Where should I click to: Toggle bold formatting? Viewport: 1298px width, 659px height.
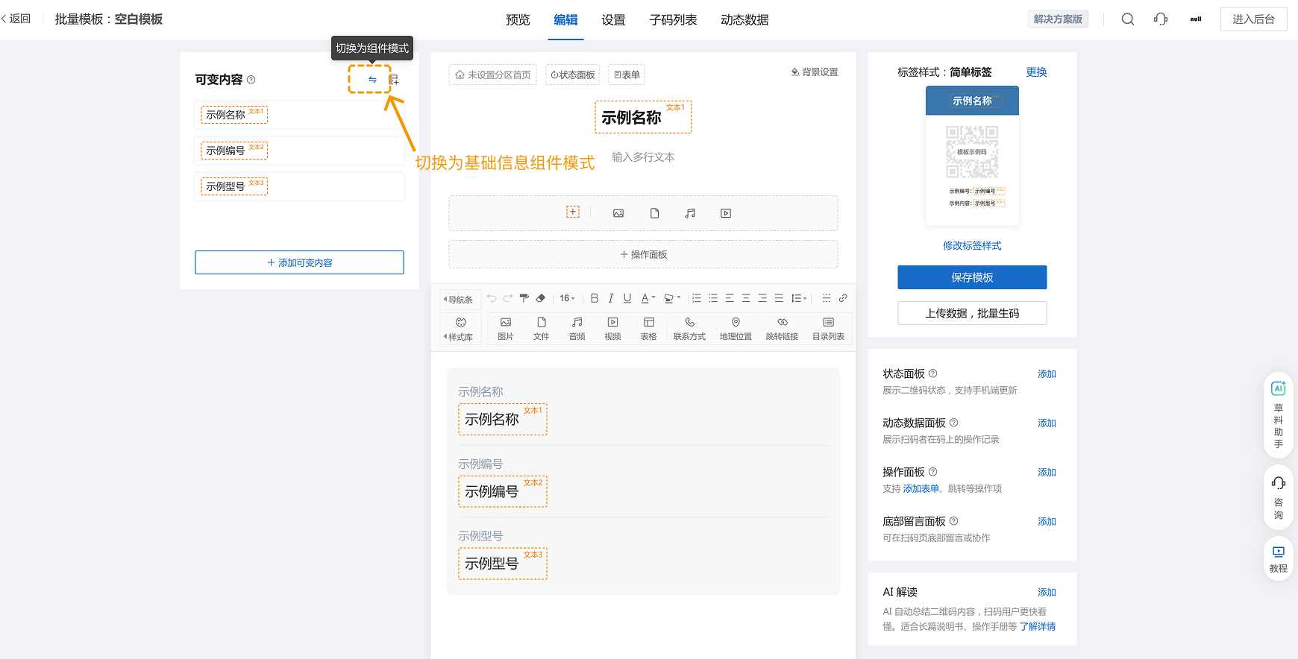click(595, 298)
